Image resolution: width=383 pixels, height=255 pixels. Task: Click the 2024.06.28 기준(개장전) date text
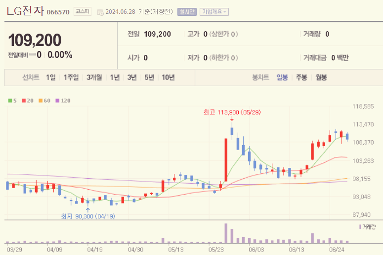click(x=139, y=12)
